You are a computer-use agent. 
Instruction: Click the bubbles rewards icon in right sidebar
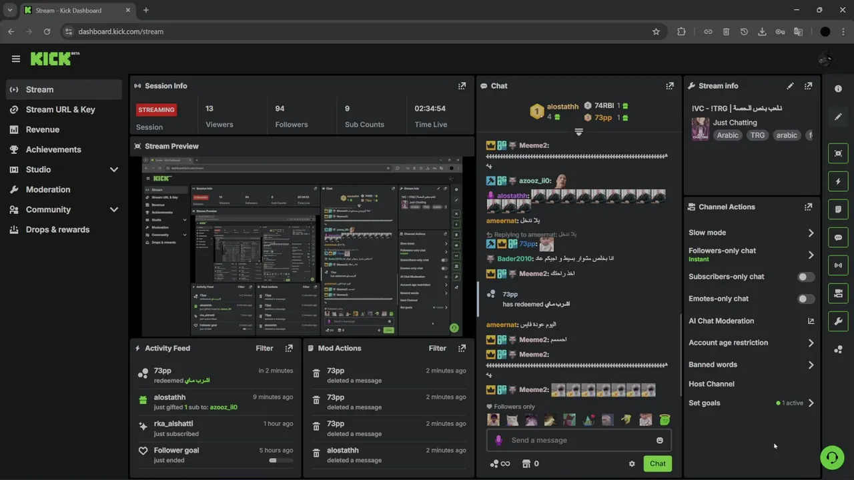click(x=838, y=349)
